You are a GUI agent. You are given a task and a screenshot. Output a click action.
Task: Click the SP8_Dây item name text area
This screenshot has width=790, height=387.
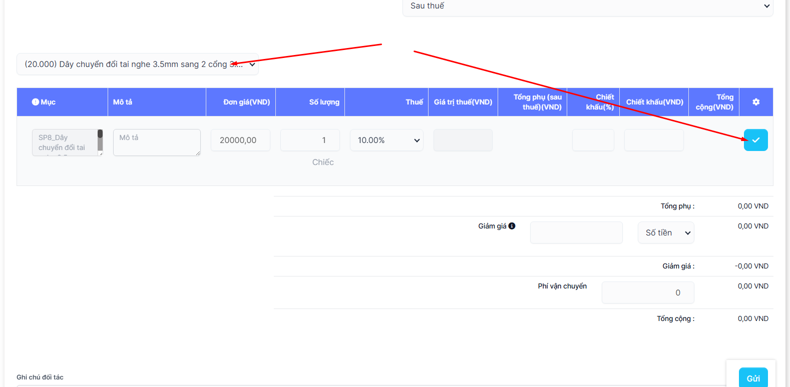[x=64, y=142]
